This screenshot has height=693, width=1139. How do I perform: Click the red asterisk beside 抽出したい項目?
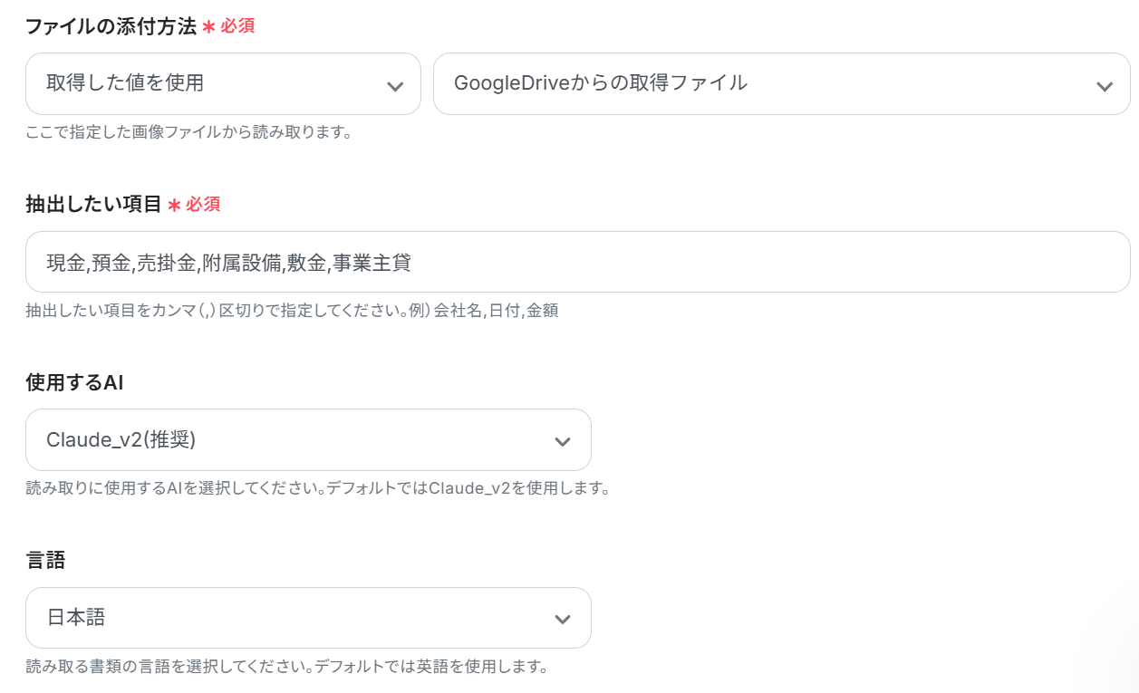(174, 206)
